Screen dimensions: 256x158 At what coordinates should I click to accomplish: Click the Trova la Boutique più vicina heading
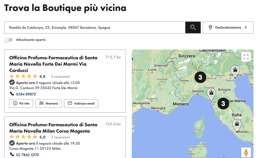65,8
